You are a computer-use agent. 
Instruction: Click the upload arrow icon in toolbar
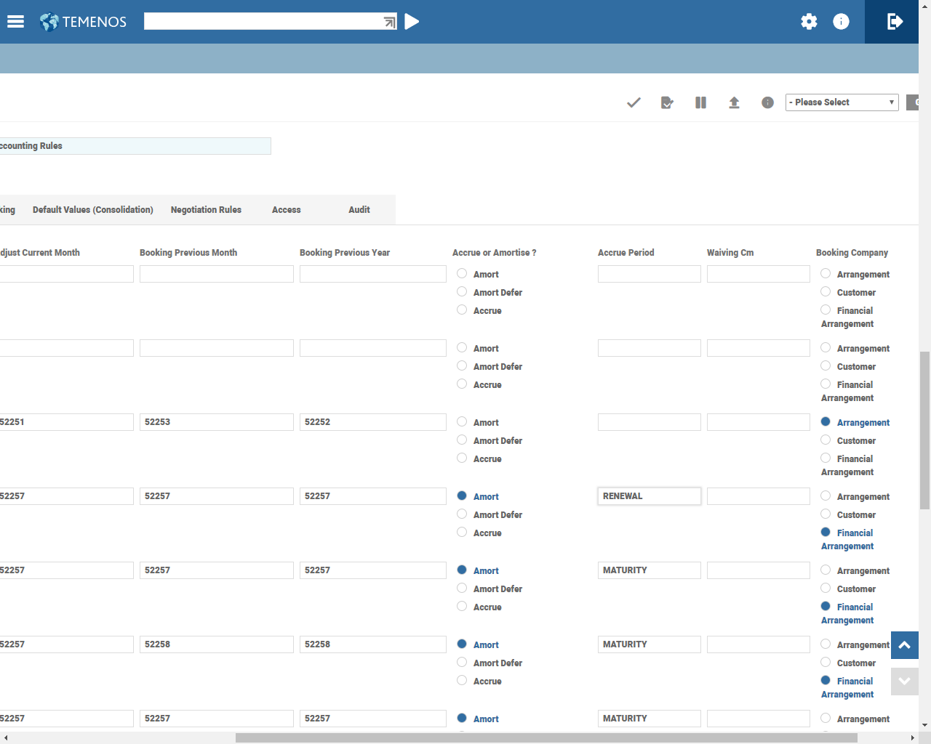pos(734,102)
